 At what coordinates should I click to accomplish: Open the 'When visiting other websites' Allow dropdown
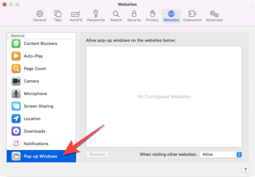[221, 154]
